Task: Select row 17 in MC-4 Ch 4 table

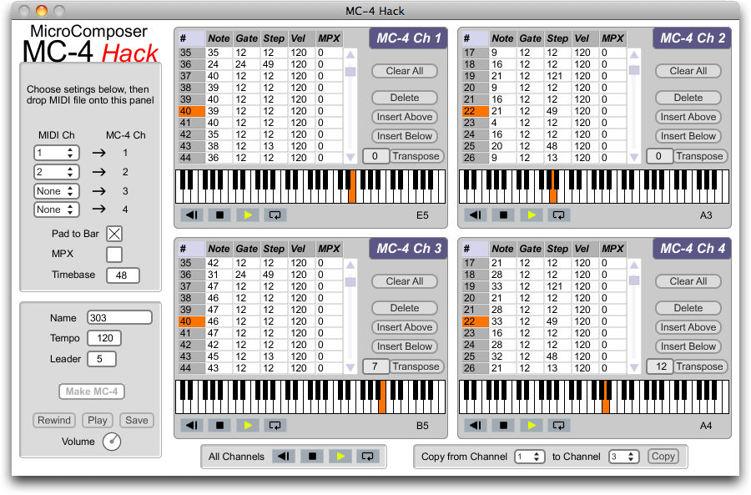Action: point(545,263)
